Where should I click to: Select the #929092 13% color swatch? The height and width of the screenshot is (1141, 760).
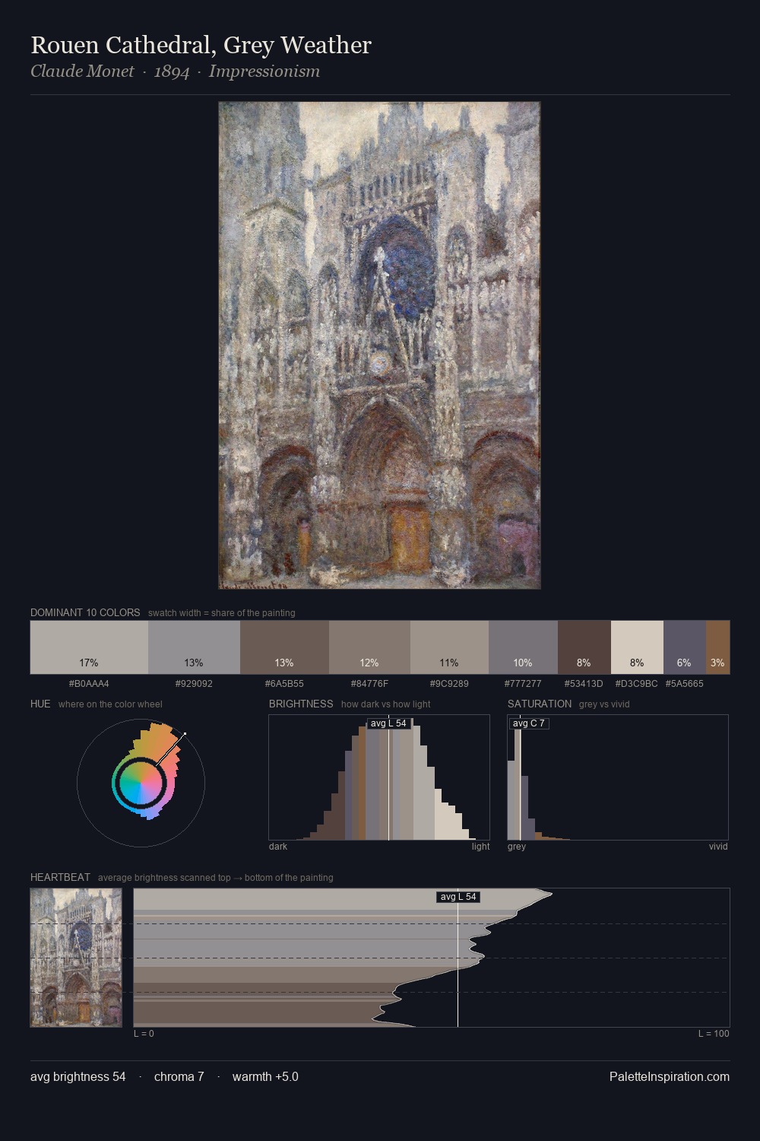(194, 647)
